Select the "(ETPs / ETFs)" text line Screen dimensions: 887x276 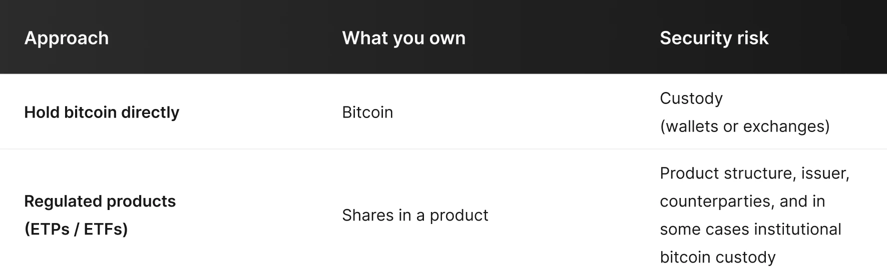coord(76,229)
